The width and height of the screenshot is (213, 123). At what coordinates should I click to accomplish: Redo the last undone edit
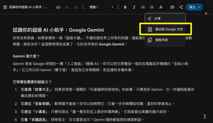click(76, 7)
